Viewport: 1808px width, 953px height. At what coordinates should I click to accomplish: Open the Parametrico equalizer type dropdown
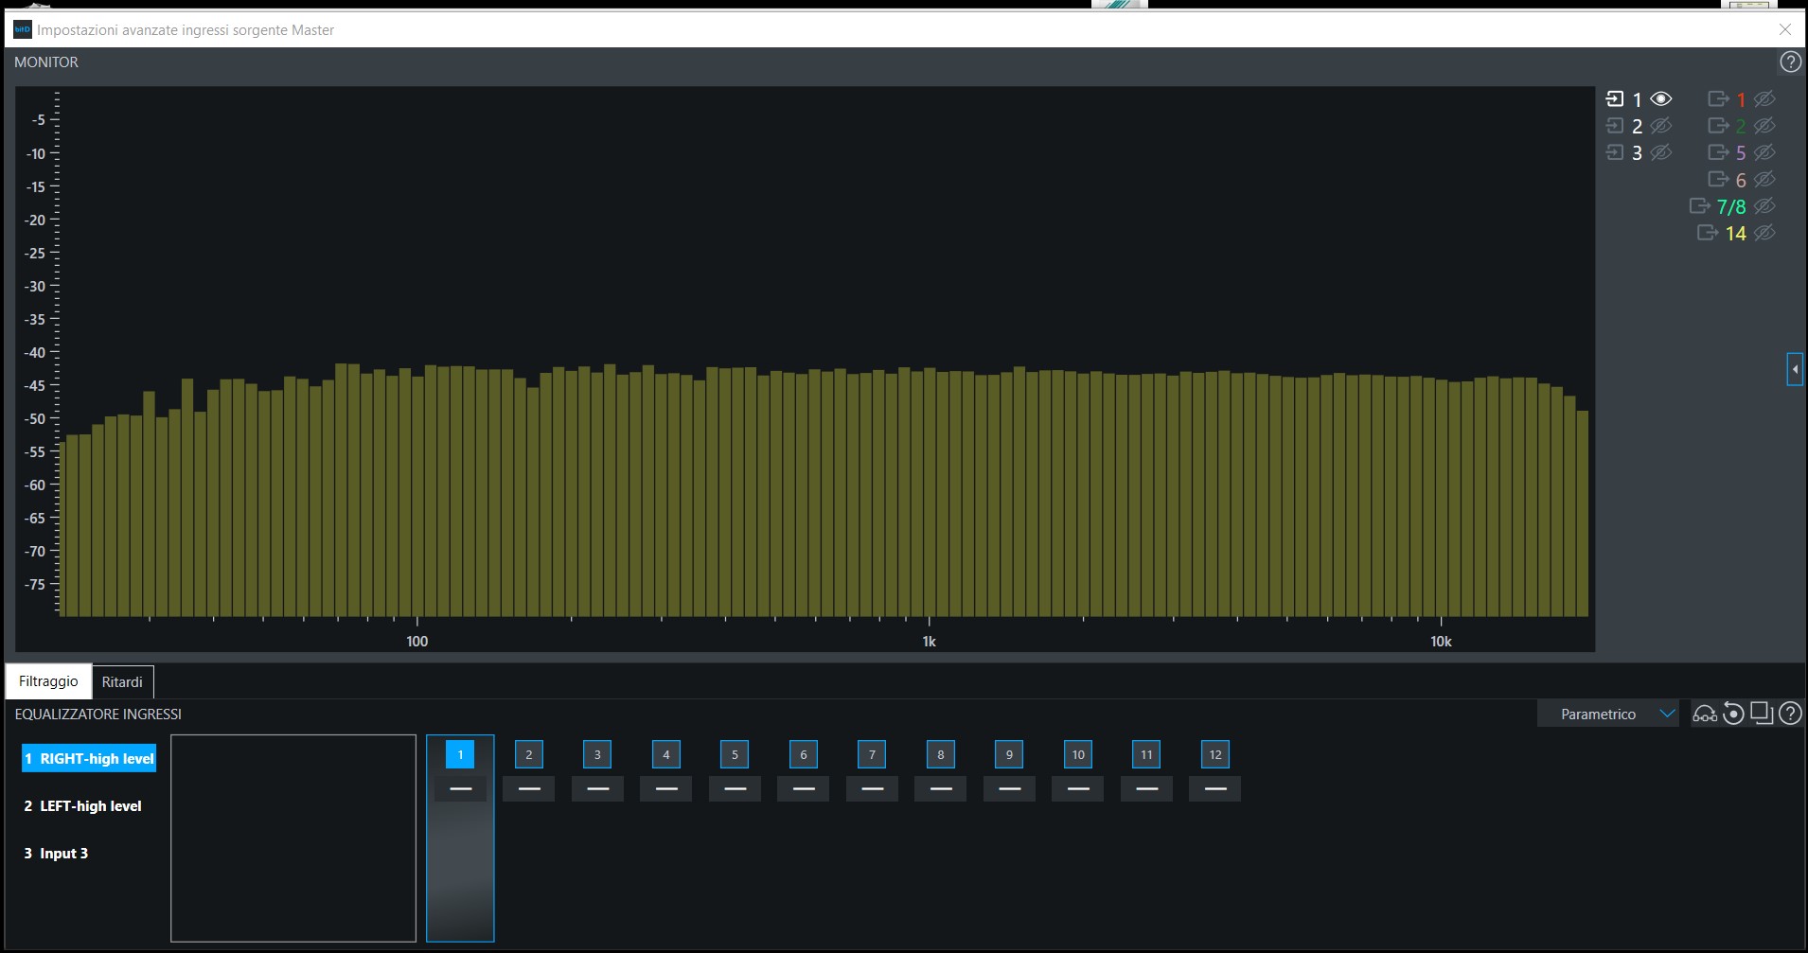(x=1608, y=714)
